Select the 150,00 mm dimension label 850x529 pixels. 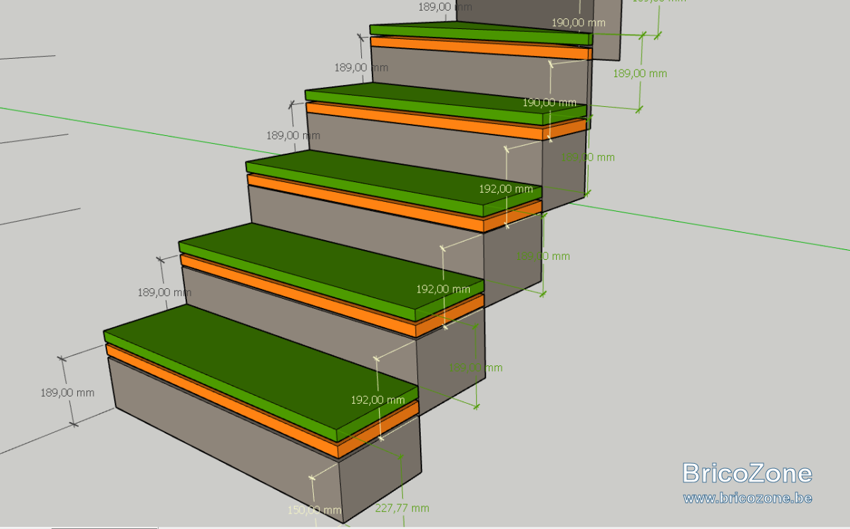point(314,510)
